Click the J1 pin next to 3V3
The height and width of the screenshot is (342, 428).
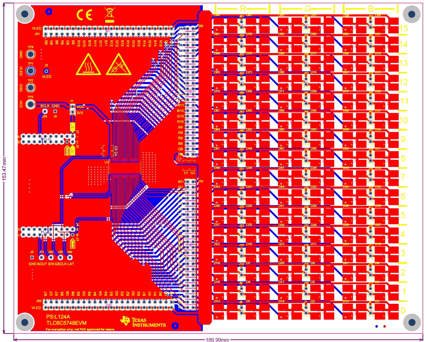click(x=72, y=113)
